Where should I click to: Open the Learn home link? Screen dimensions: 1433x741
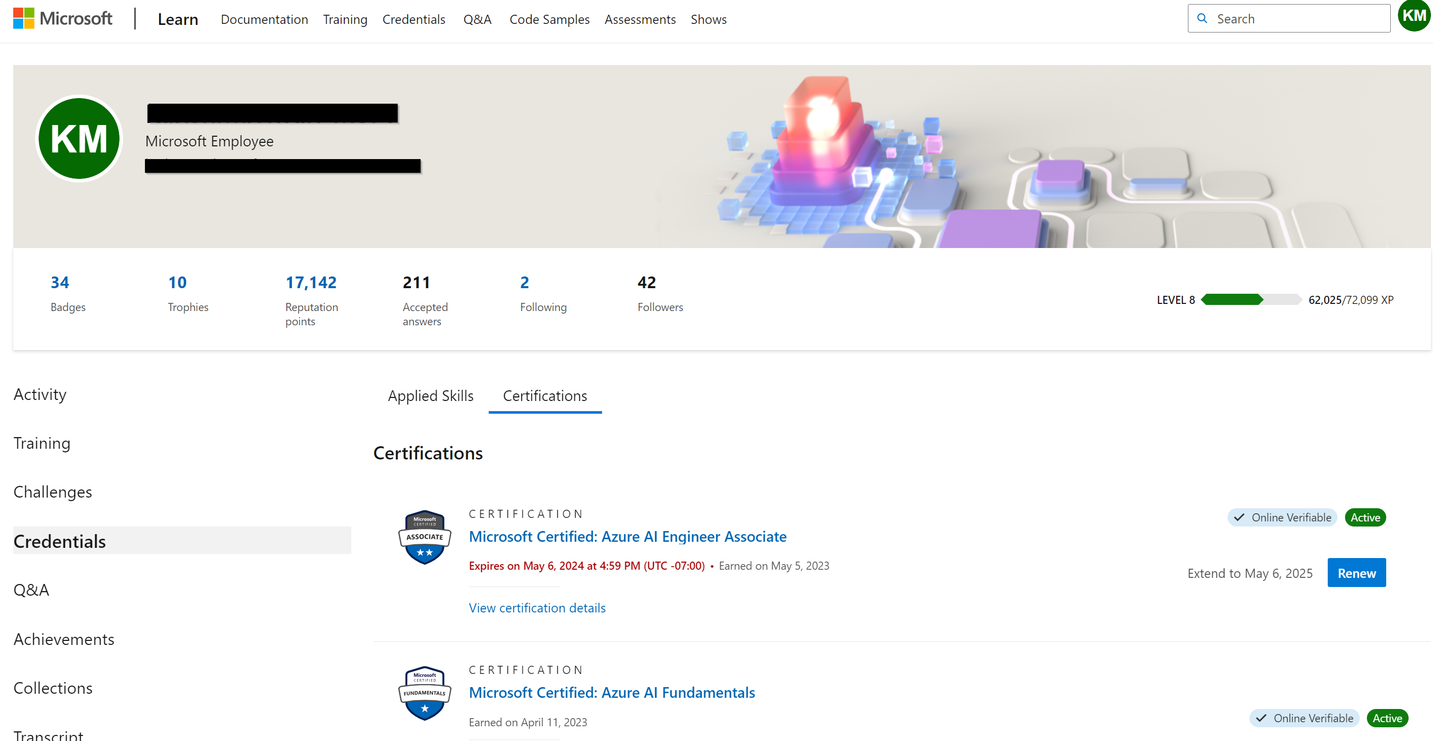[x=177, y=19]
